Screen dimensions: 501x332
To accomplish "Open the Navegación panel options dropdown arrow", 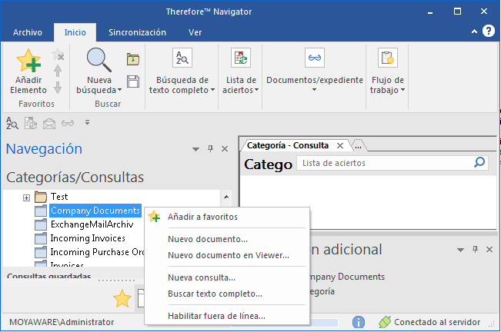I will click(195, 149).
